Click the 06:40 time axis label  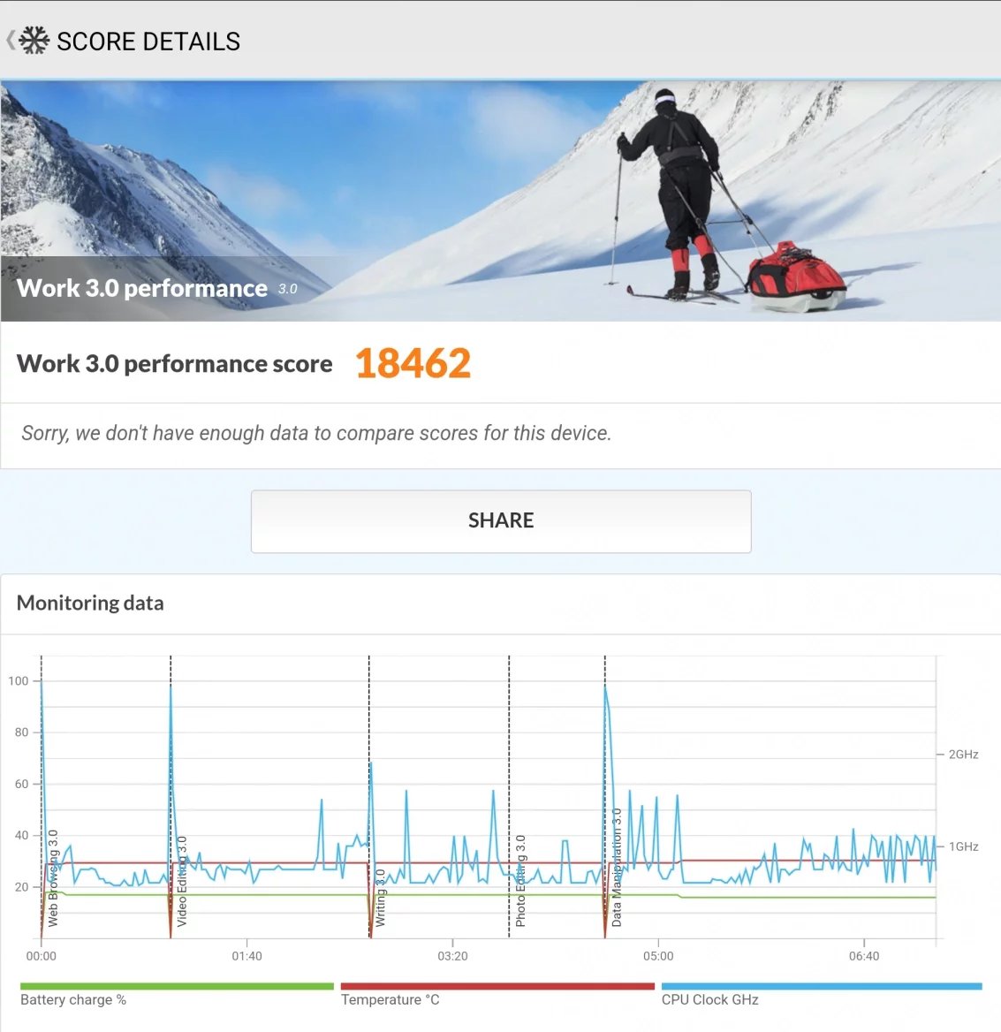point(863,956)
